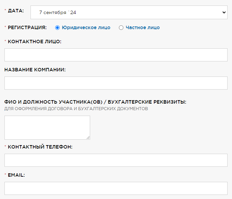Click the Юридическое лицо label text
The image size is (232, 199).
(x=86, y=27)
